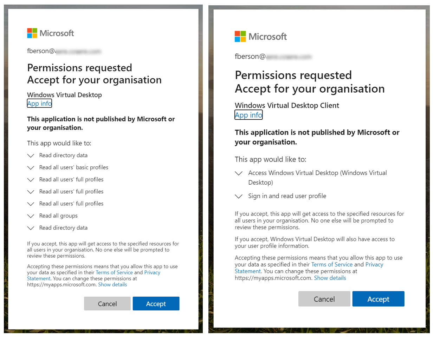Open Terms of Service in right dialog
The height and width of the screenshot is (337, 433).
(x=332, y=264)
